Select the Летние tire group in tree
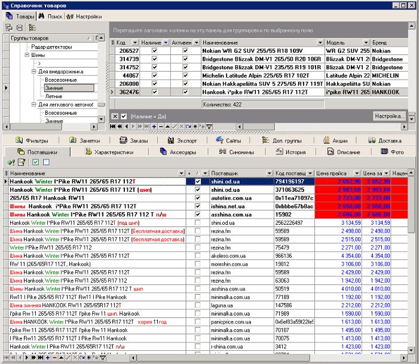Viewport: 419px width, 364px height. [x=53, y=96]
